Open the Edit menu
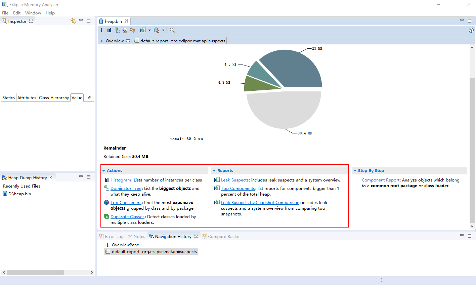Viewport: 476px width, 285px height. click(x=17, y=13)
